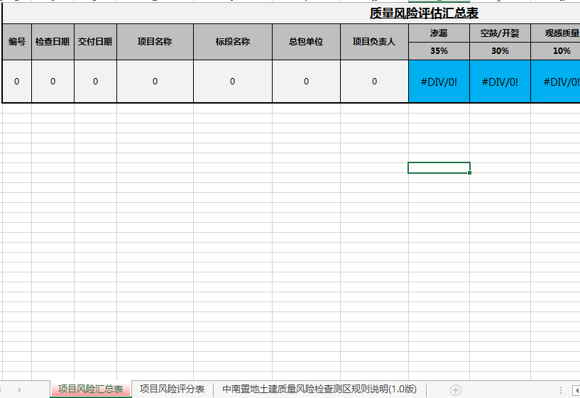The width and height of the screenshot is (580, 398).
Task: Select the 总包单位 header cell
Action: pos(306,42)
